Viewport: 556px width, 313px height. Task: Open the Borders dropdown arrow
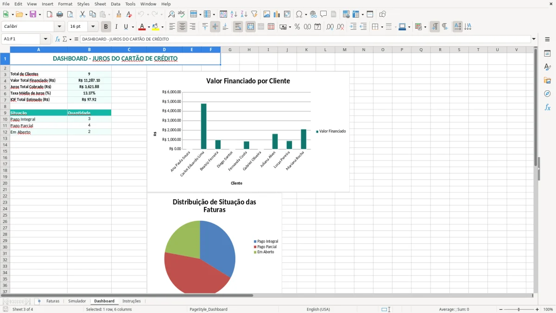pyautogui.click(x=382, y=27)
